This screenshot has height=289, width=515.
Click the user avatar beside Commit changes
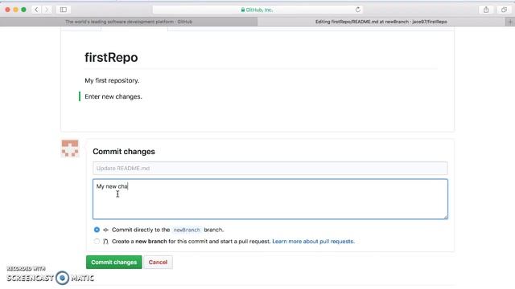click(x=70, y=149)
